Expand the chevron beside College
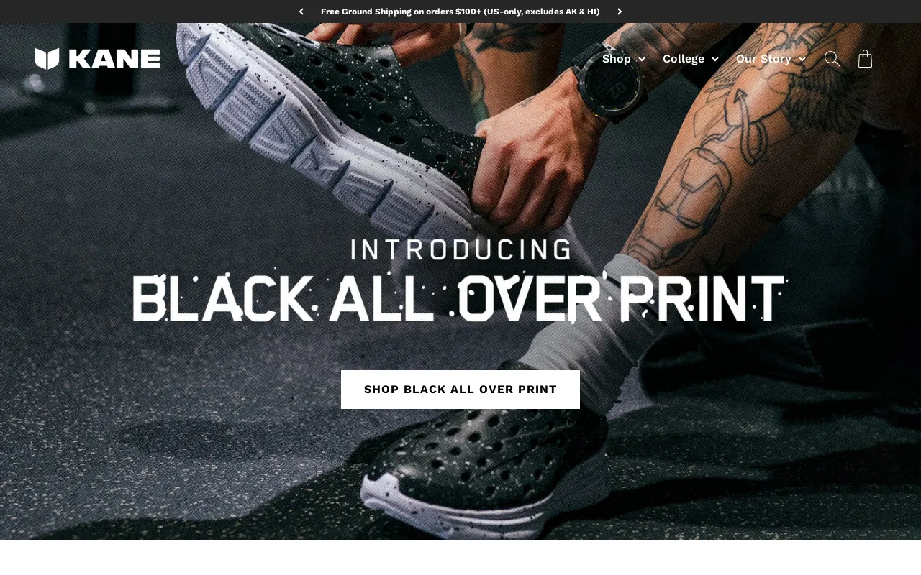This screenshot has height=575, width=921. [714, 60]
